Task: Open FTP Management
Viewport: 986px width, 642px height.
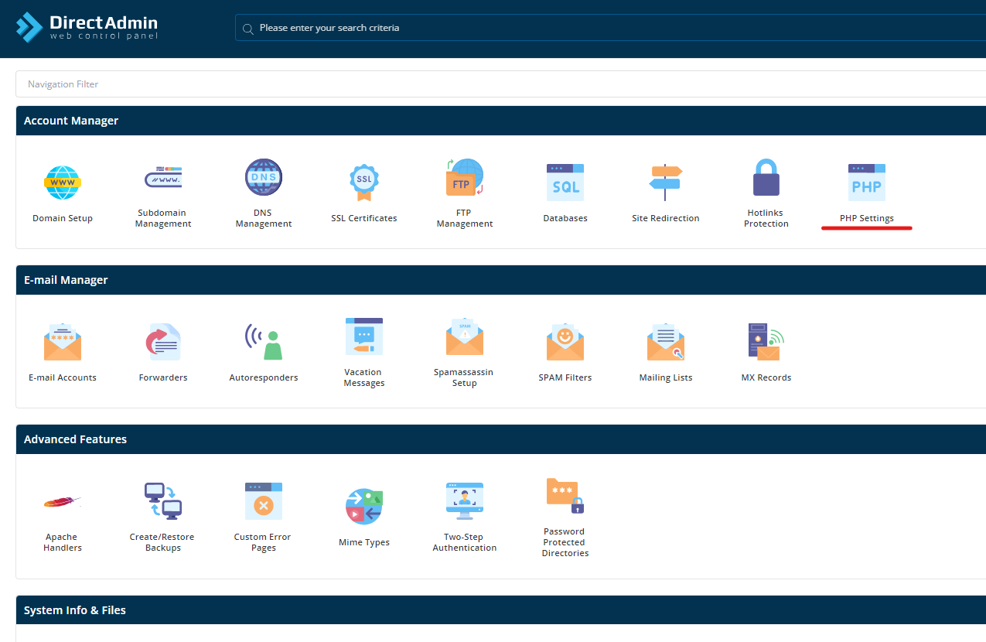Action: tap(464, 177)
